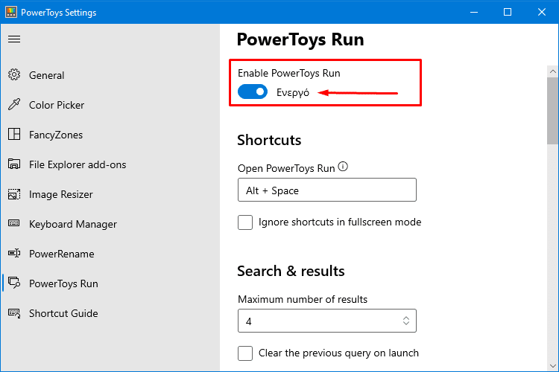Click the Search & results heading
This screenshot has height=372, width=559.
click(x=291, y=272)
